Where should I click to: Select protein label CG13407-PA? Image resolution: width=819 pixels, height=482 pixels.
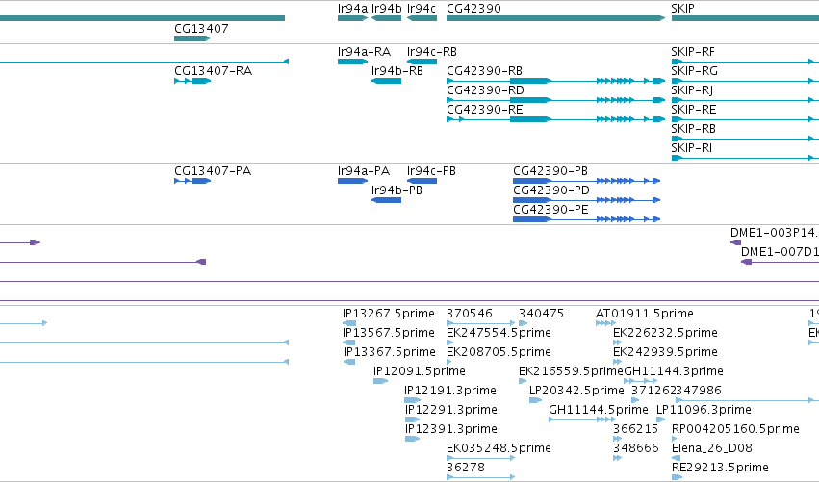click(213, 171)
